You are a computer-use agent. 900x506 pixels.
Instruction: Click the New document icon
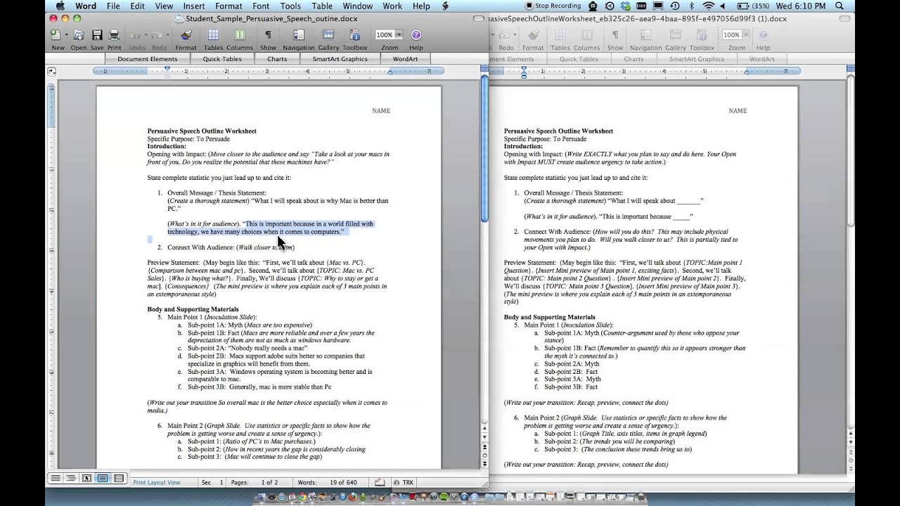pyautogui.click(x=56, y=35)
